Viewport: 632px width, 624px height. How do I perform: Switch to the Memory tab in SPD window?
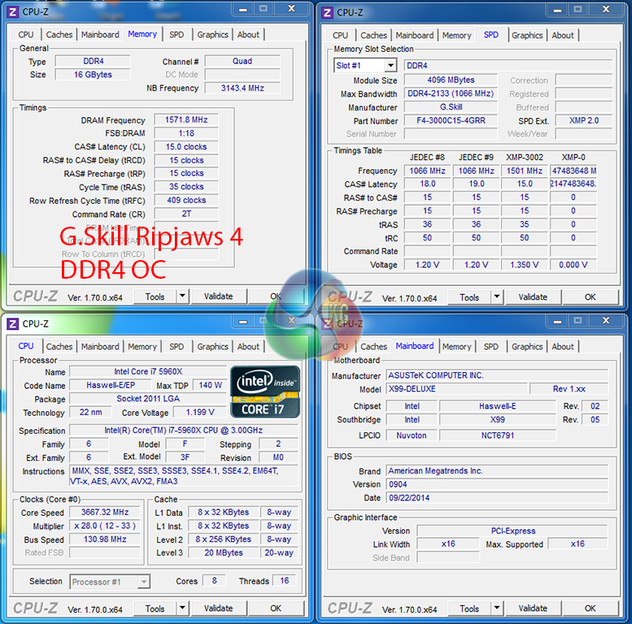456,36
